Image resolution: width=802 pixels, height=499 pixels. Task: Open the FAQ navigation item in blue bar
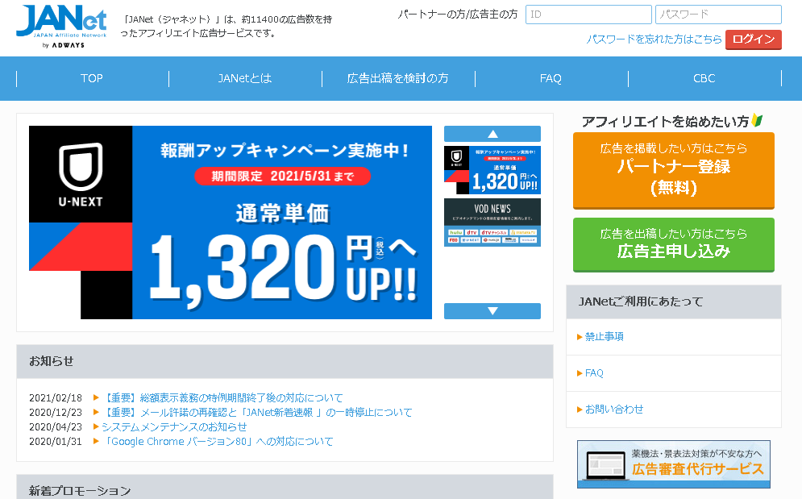551,78
